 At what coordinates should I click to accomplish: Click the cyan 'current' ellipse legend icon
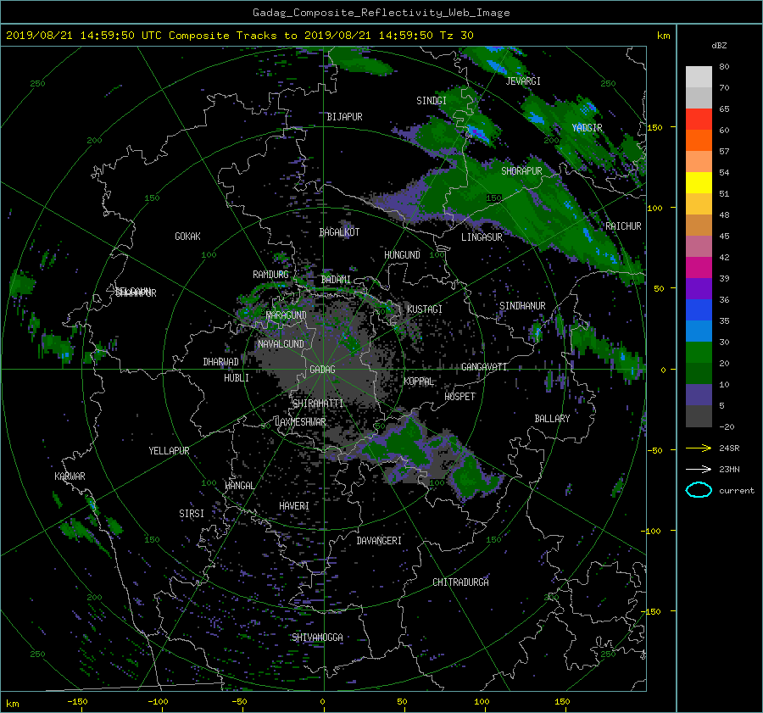699,490
